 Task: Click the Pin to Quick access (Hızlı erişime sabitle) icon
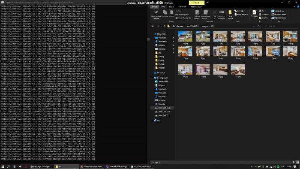(x=156, y=12)
